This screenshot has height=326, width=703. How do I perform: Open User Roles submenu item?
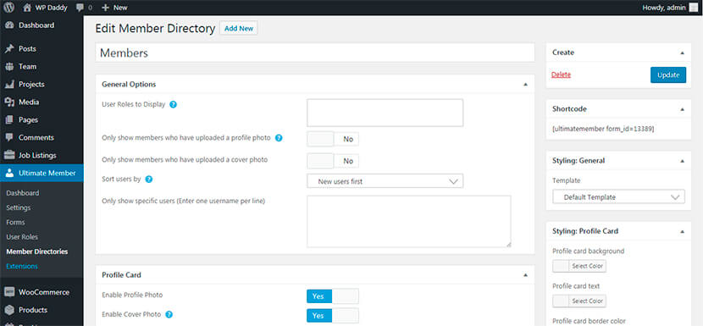tap(22, 237)
